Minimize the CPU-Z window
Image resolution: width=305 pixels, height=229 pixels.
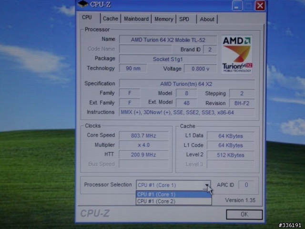[237, 5]
